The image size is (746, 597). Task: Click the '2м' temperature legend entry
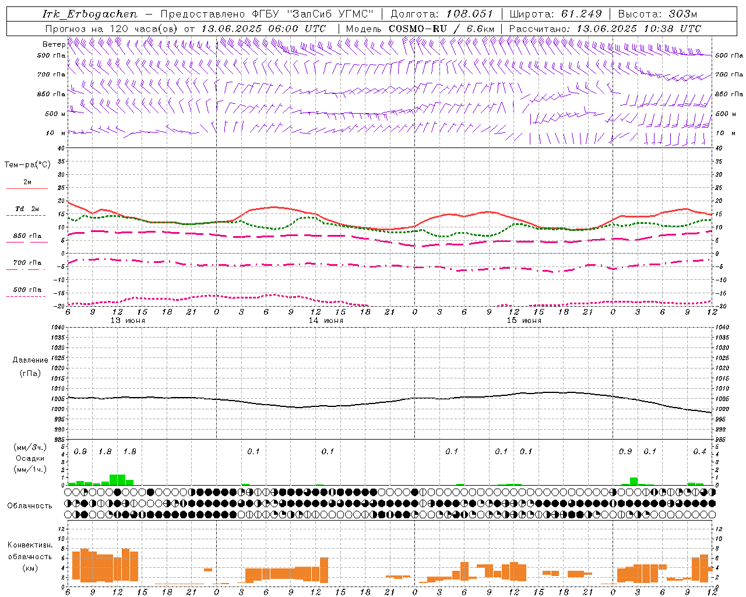point(27,182)
